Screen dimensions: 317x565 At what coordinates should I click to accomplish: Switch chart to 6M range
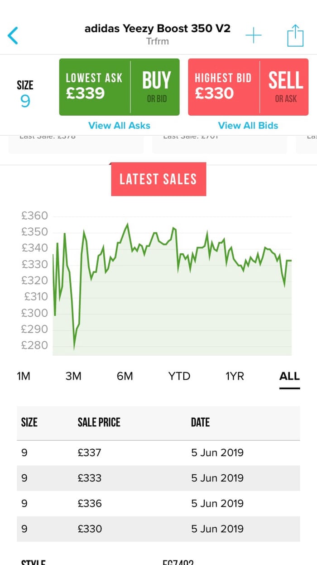pos(125,376)
